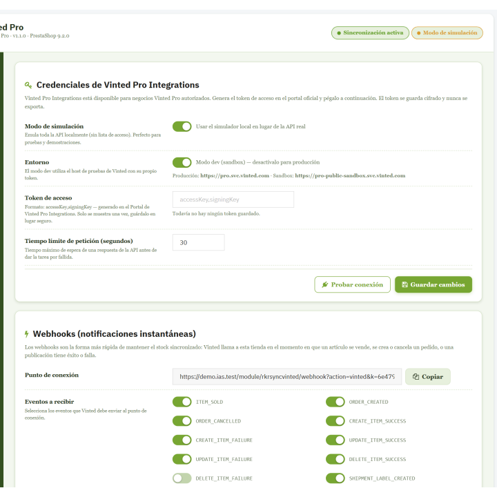Image resolution: width=497 pixels, height=497 pixels.
Task: Focus the Token de acceso input field
Action: tap(233, 199)
